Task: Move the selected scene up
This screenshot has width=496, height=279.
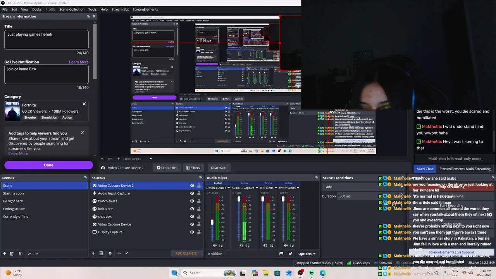Action: tap(30, 253)
